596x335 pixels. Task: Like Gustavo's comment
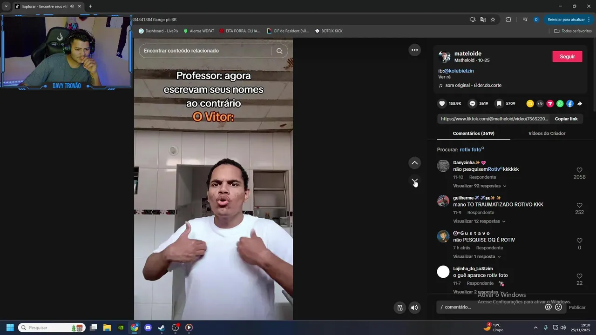579,241
